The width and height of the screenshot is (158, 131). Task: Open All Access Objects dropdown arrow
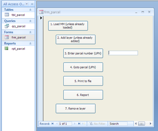(27, 4)
